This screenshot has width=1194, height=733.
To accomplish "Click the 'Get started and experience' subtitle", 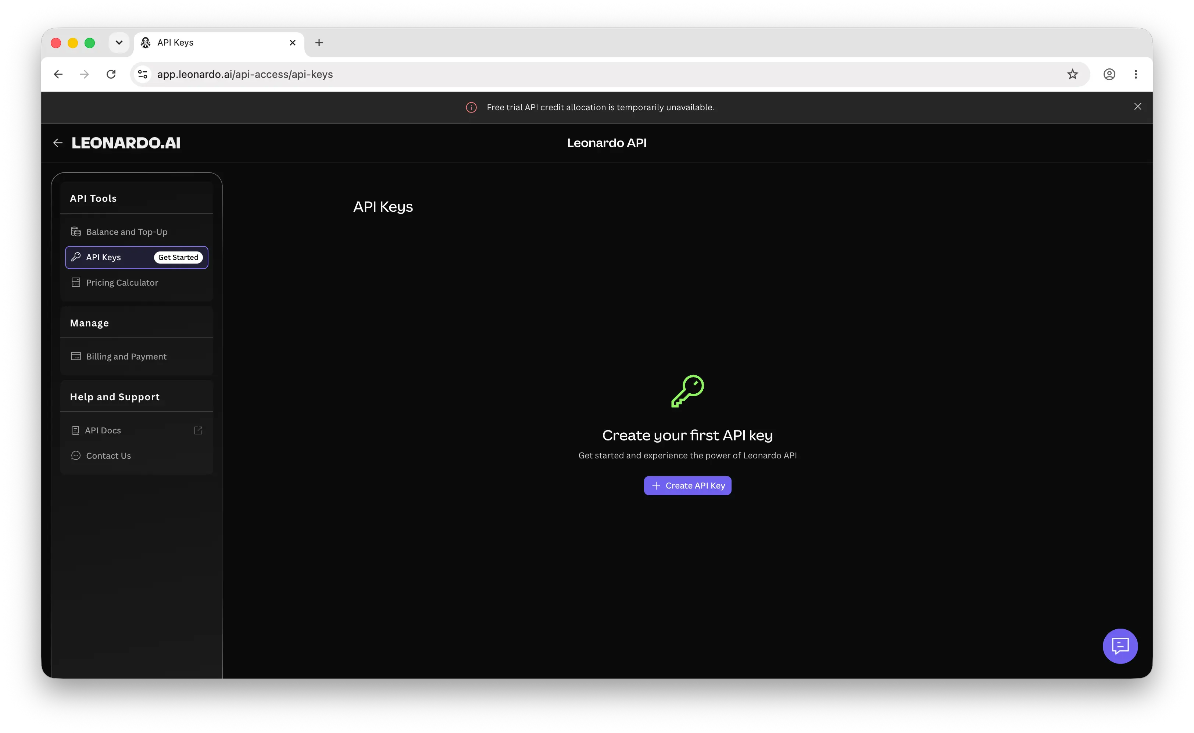I will [687, 455].
